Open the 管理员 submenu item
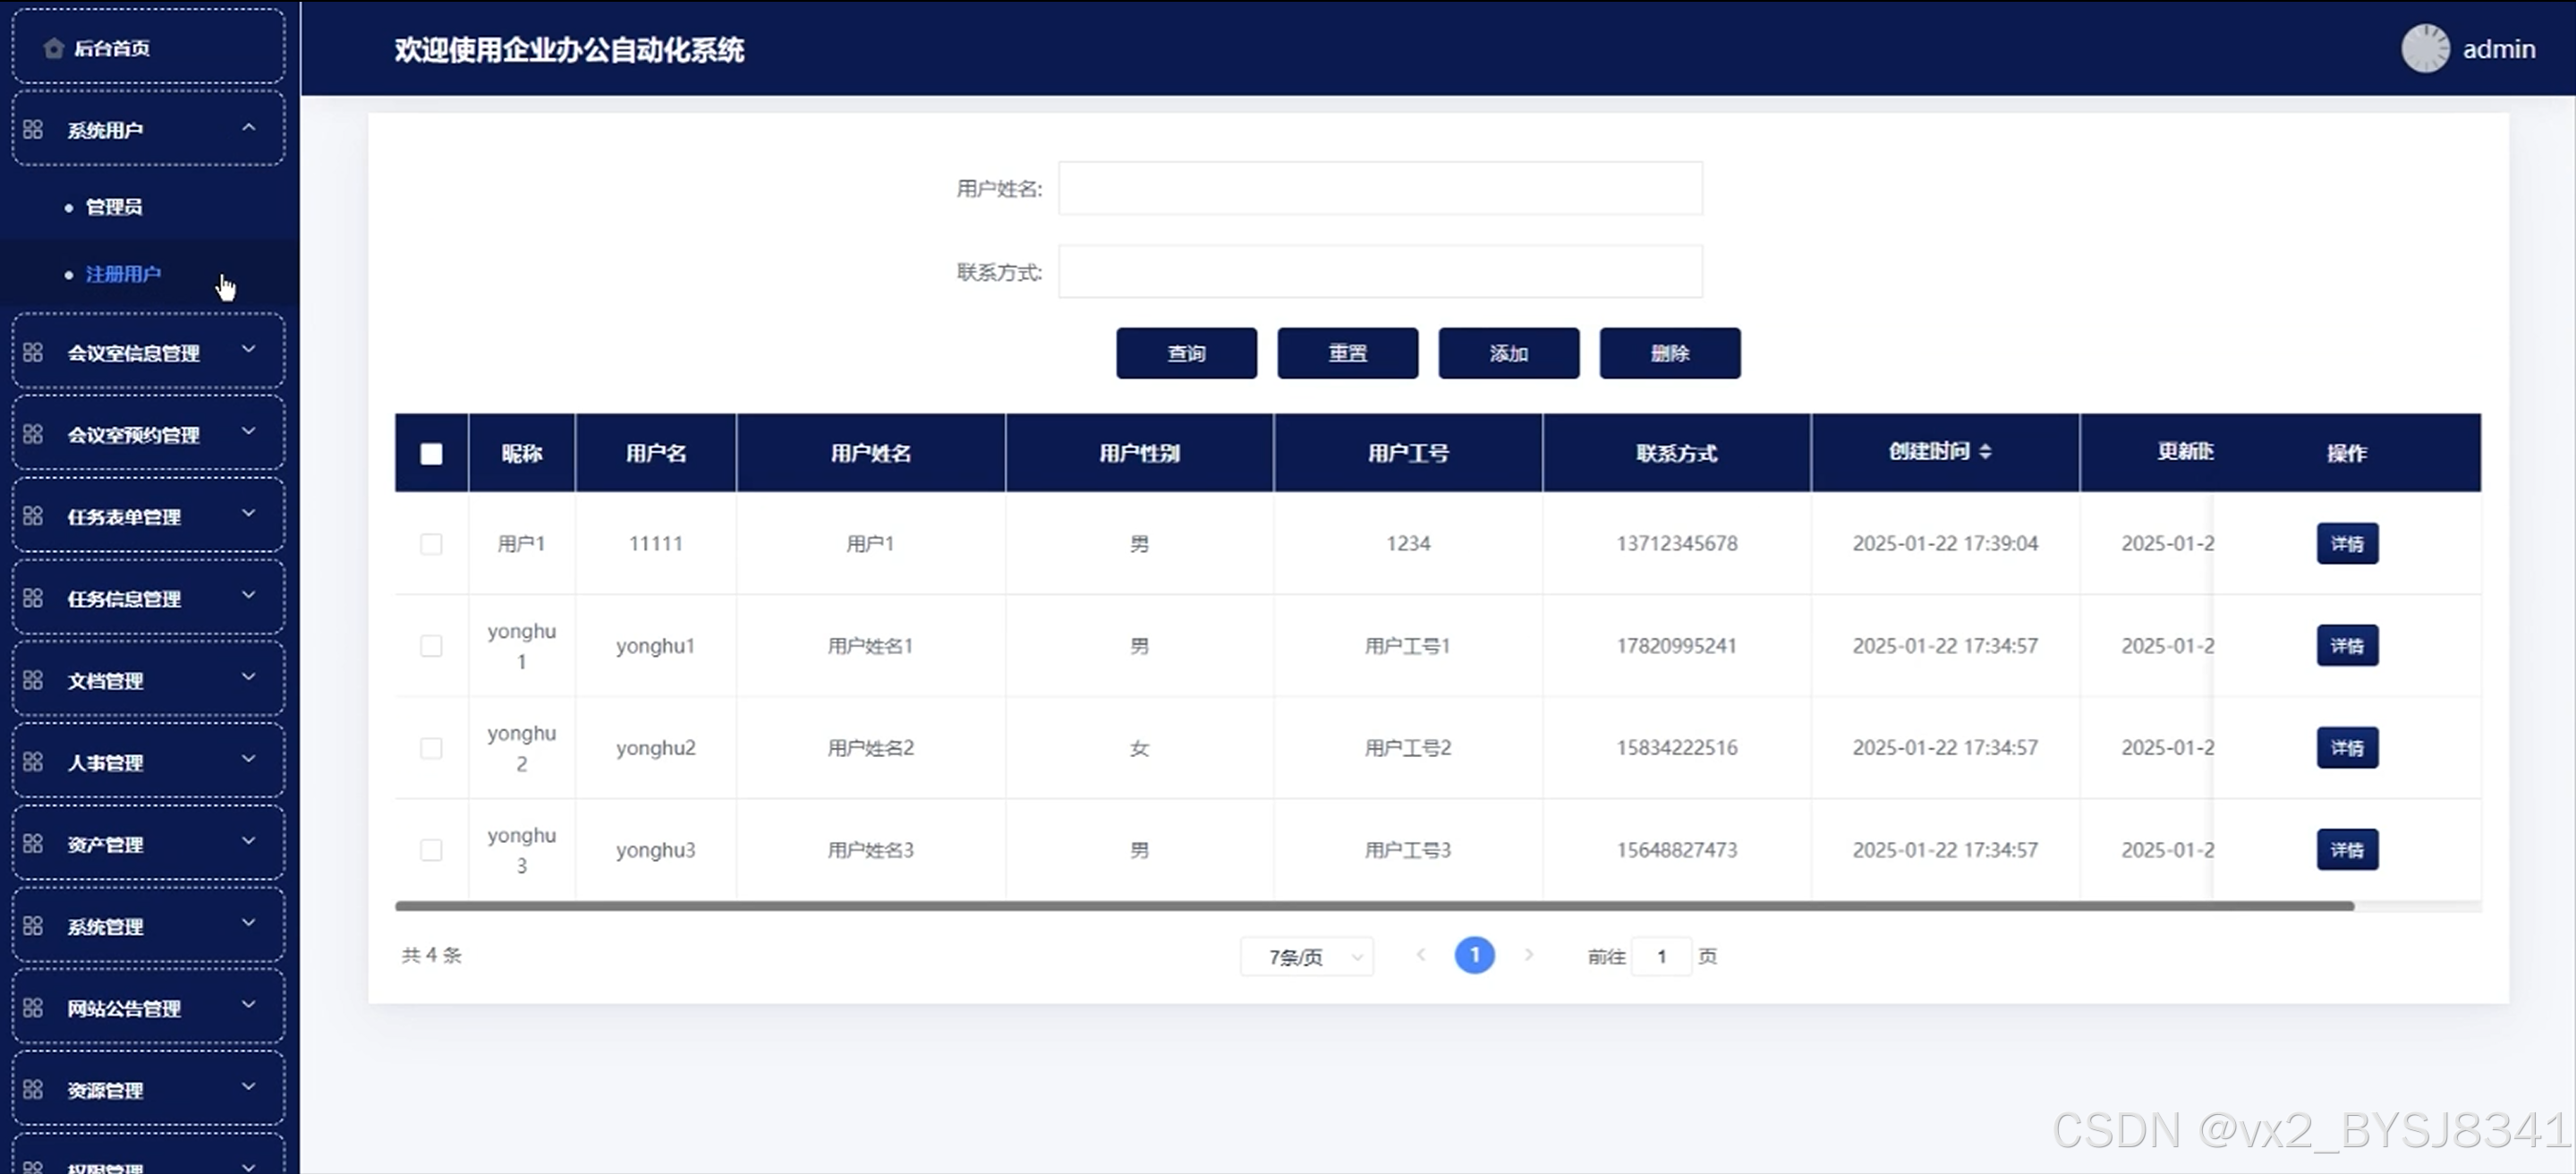This screenshot has width=2576, height=1174. click(x=114, y=207)
